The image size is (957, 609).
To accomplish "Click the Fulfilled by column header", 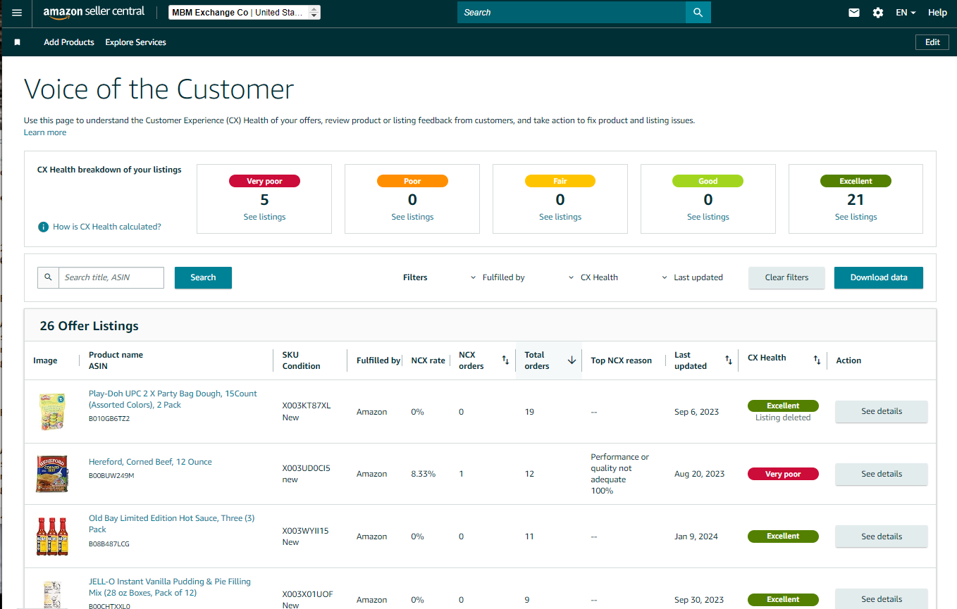I will click(378, 360).
